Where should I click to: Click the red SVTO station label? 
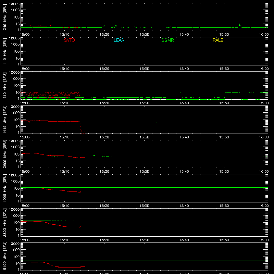pyautogui.click(x=70, y=40)
